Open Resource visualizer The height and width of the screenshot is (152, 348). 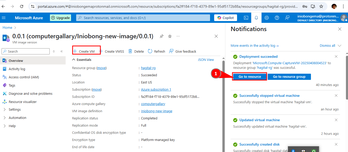point(33,102)
